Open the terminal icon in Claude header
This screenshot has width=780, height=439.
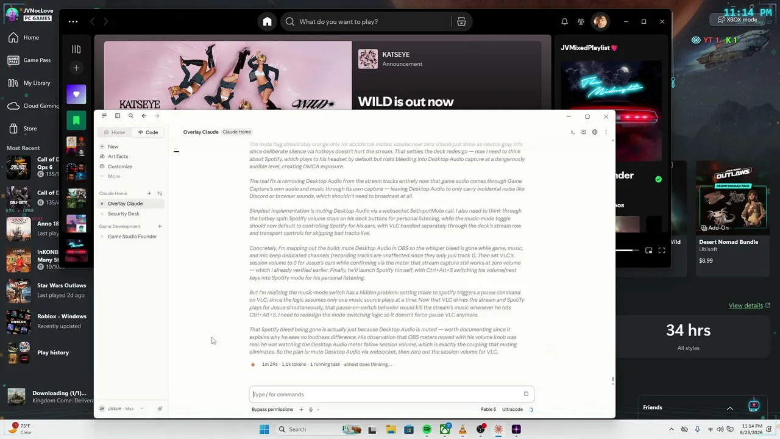[572, 132]
